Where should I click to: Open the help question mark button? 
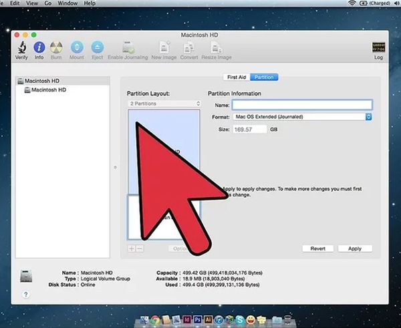[26, 294]
